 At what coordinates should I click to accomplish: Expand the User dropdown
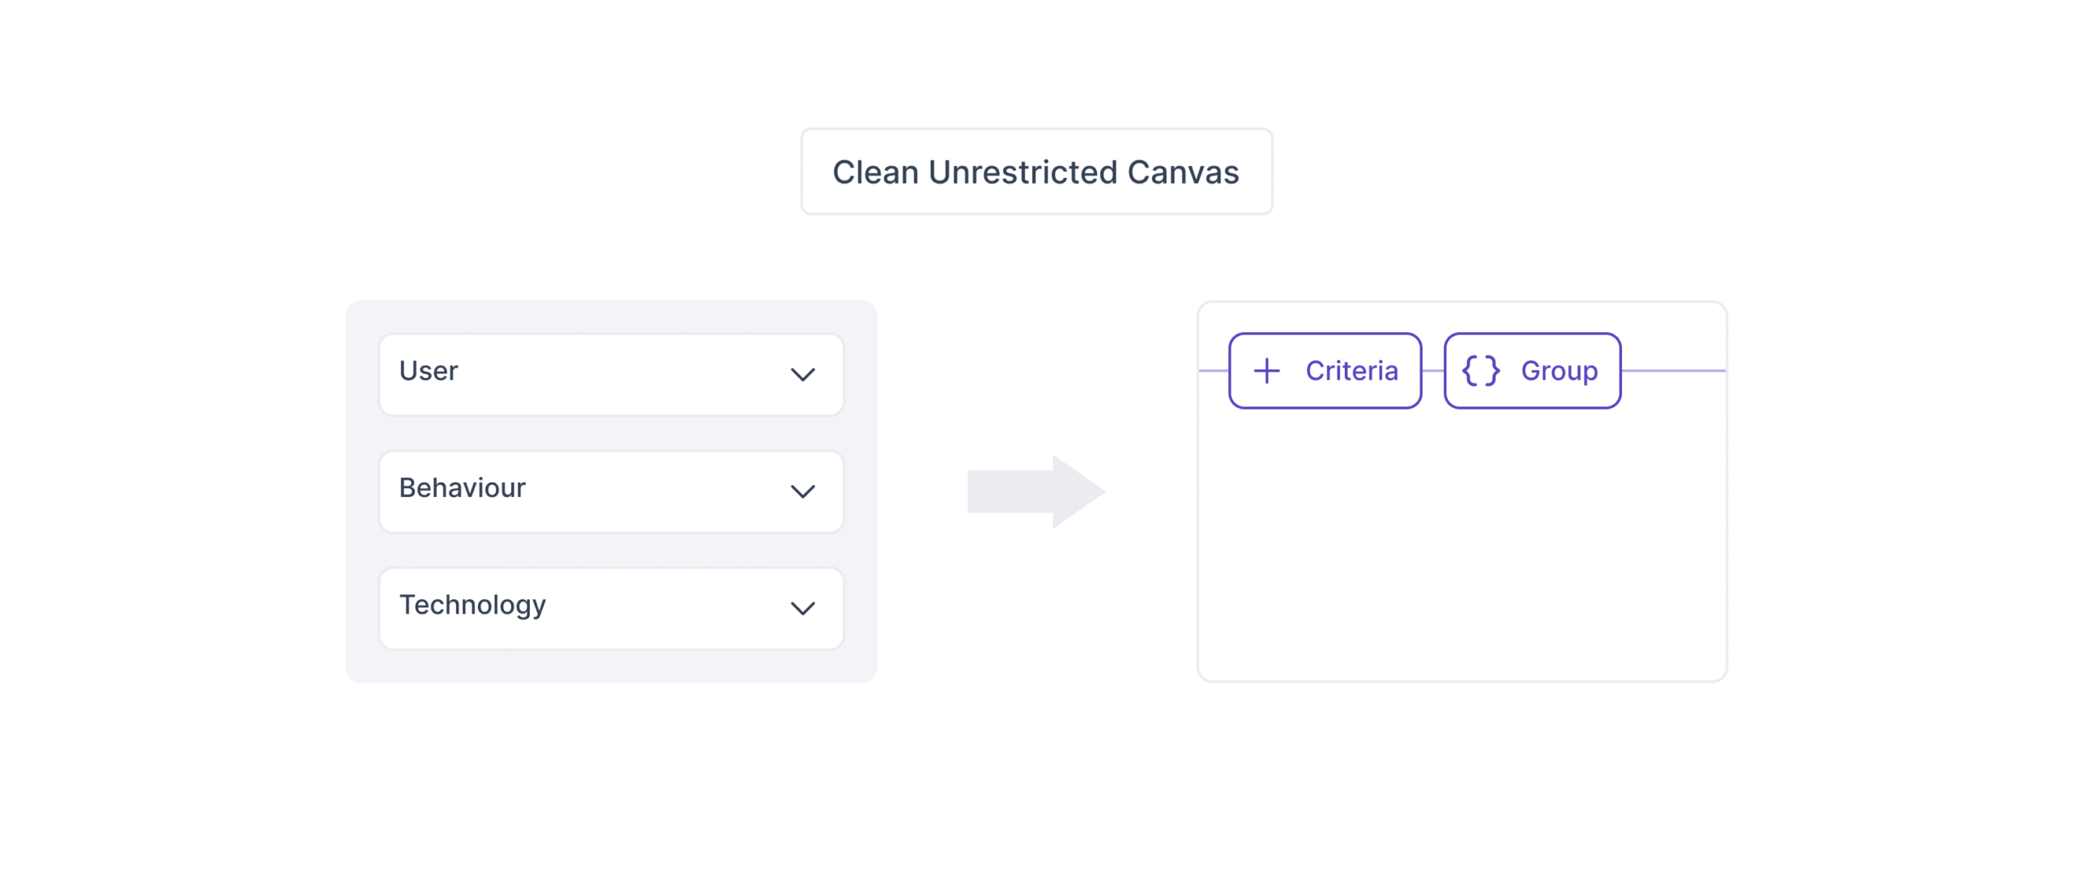coord(611,374)
